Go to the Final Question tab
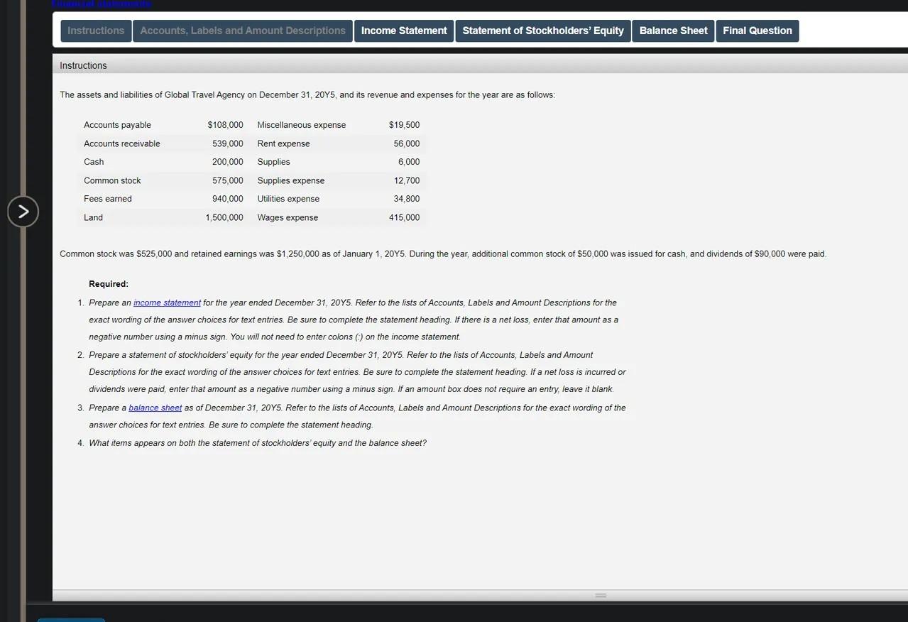Viewport: 908px width, 622px height. [x=757, y=31]
